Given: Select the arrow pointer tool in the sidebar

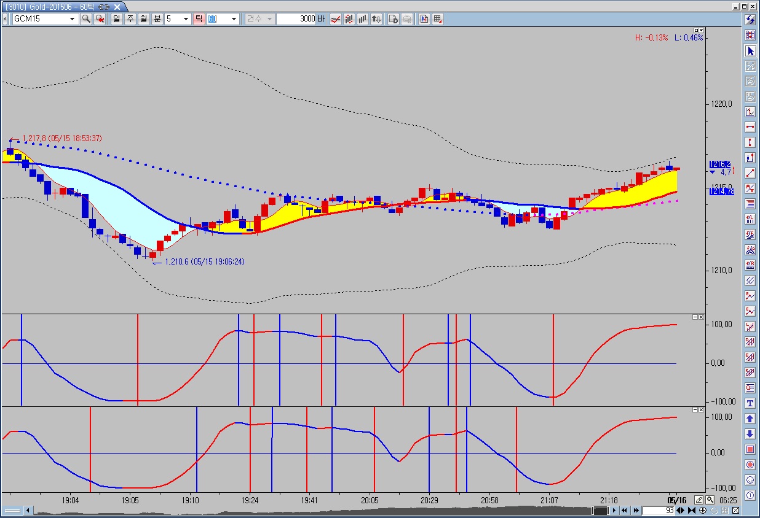Looking at the screenshot, I should click(x=750, y=51).
